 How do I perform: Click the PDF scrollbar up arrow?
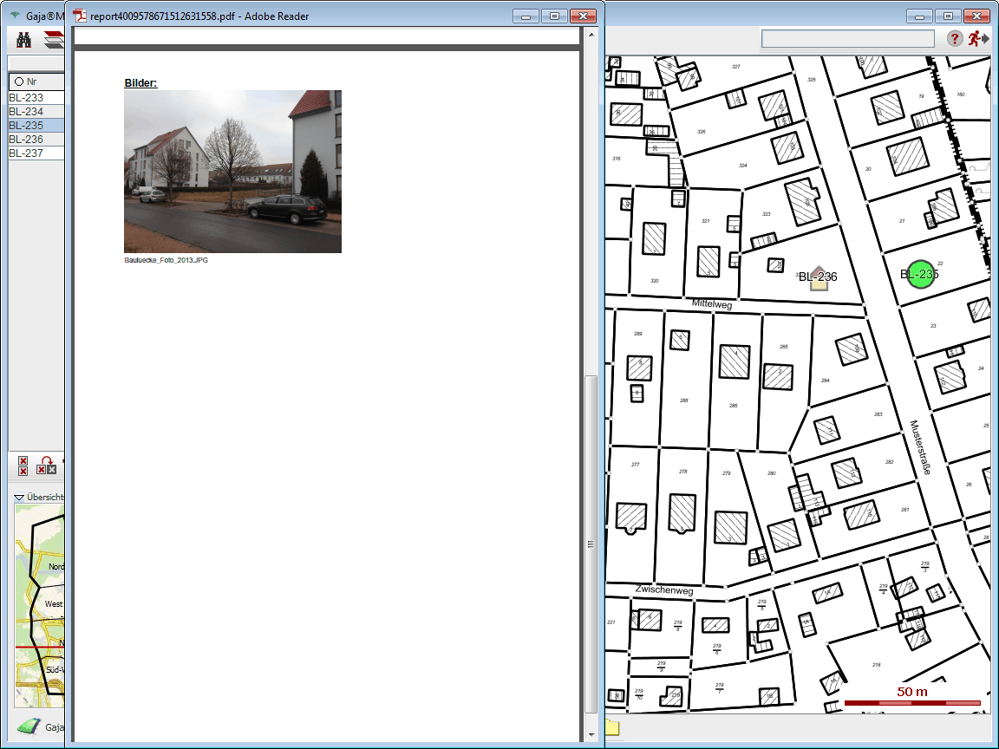(x=592, y=35)
